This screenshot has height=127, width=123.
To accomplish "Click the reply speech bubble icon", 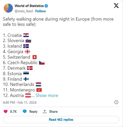I will (x=25, y=111).
